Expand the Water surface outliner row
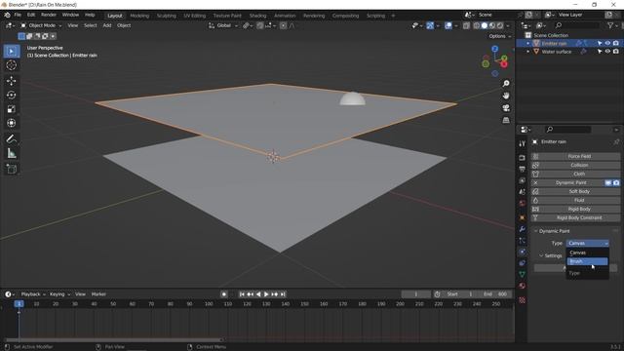 click(528, 52)
